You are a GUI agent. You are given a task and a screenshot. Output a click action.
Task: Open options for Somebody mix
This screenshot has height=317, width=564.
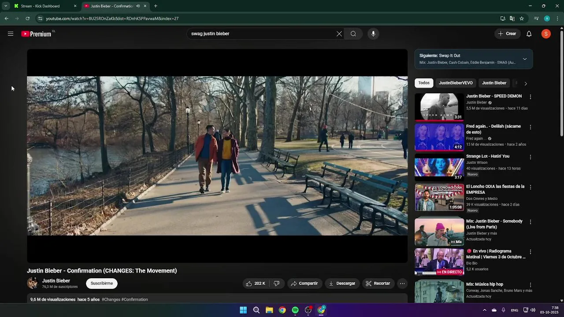[531, 222]
